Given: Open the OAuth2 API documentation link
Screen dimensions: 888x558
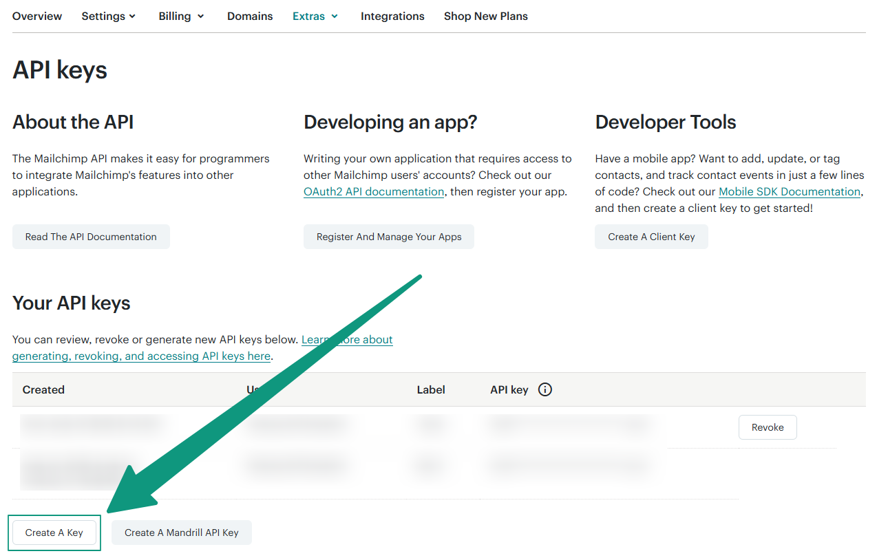Looking at the screenshot, I should 374,191.
